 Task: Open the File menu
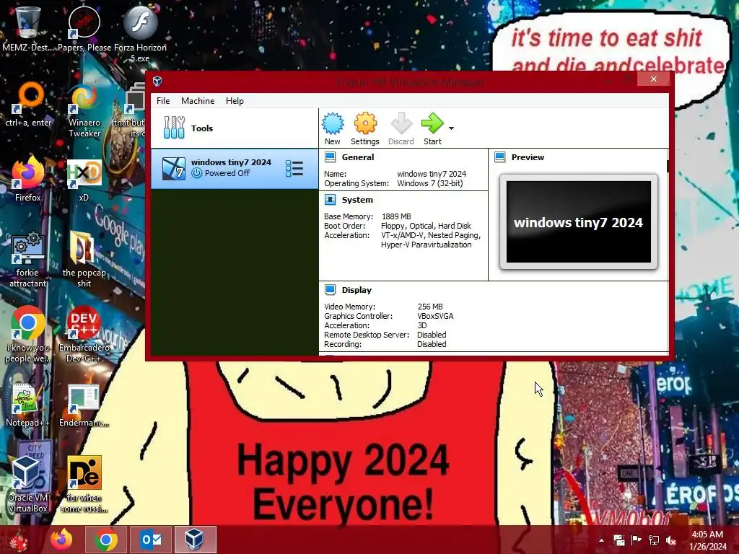point(163,101)
